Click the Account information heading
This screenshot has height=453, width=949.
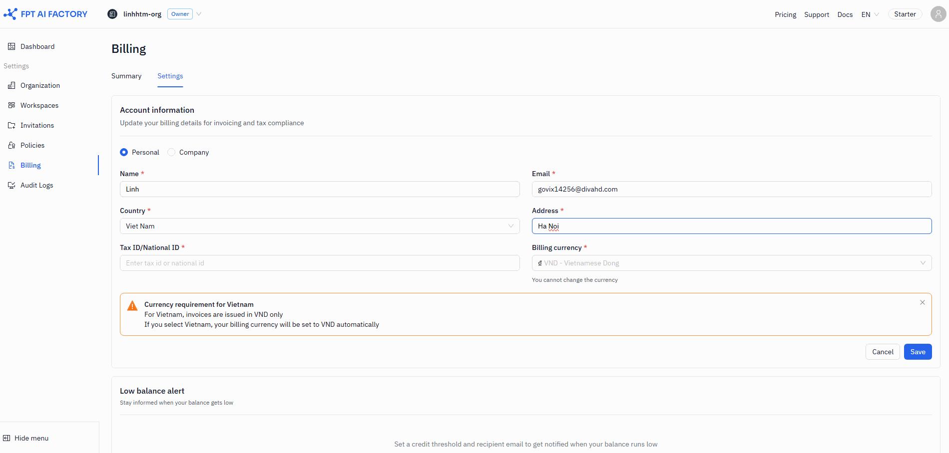pyautogui.click(x=157, y=110)
